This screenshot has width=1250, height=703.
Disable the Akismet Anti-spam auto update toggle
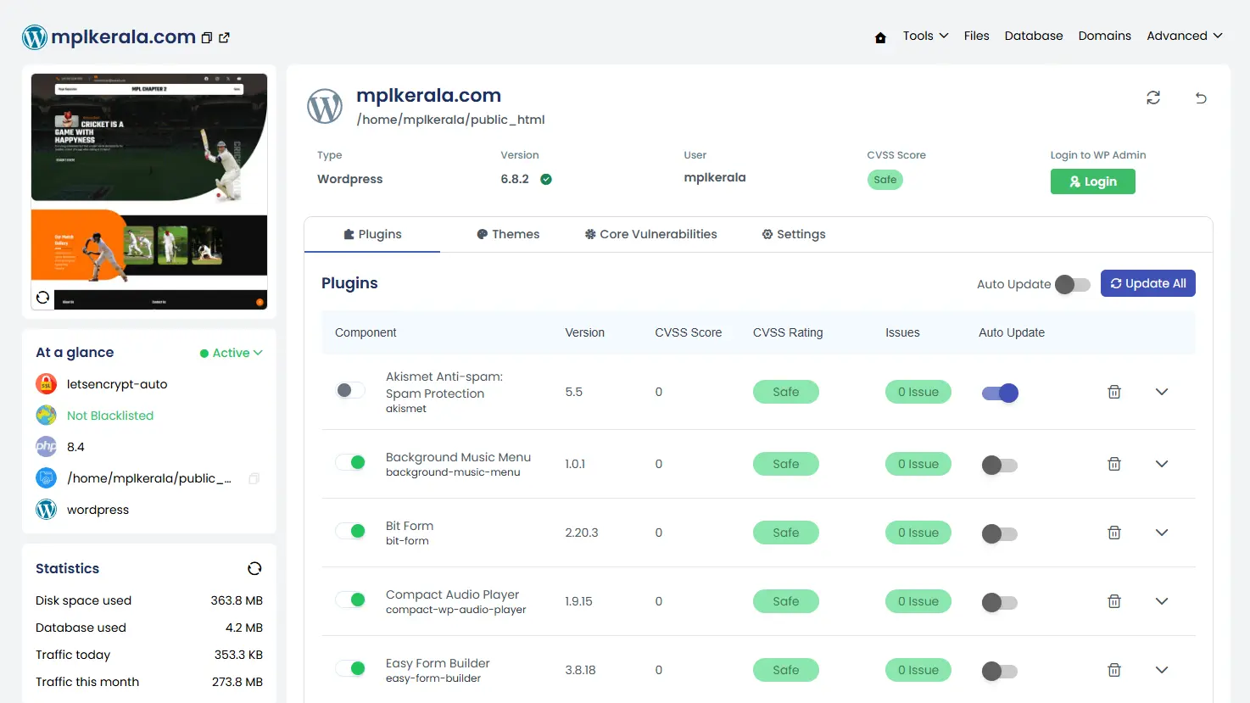(999, 393)
